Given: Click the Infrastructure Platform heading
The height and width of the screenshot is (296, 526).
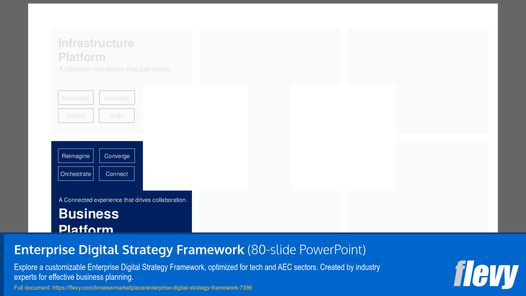Looking at the screenshot, I should pos(96,50).
